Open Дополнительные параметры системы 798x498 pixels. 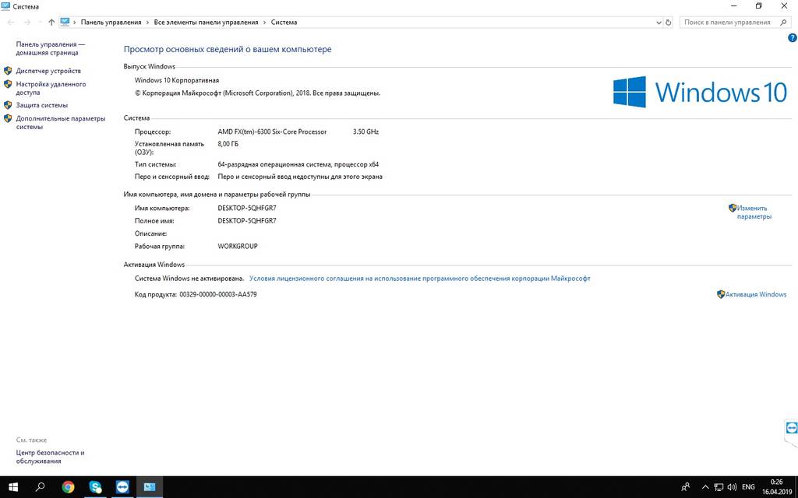(61, 122)
